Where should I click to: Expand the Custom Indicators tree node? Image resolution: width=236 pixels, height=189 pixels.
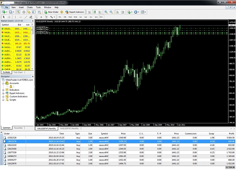point(3,97)
